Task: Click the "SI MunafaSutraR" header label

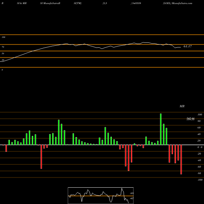Action: [50, 3]
